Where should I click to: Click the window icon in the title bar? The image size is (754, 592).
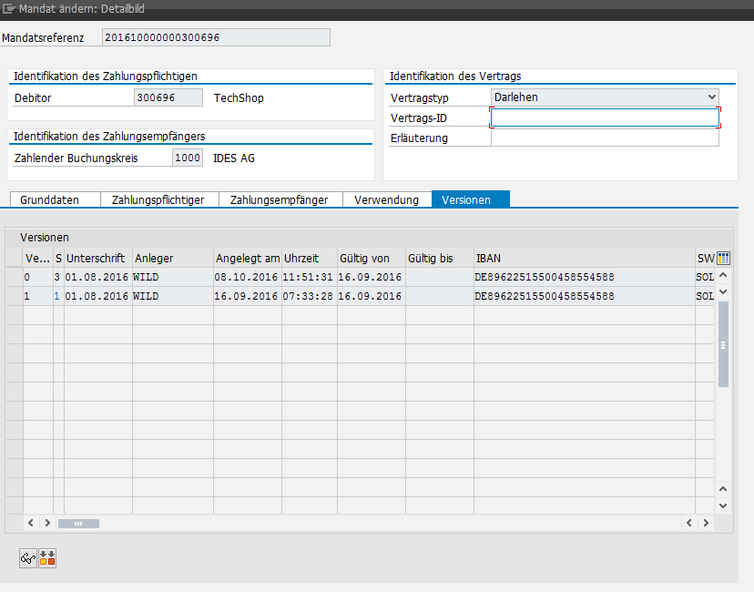(9, 8)
